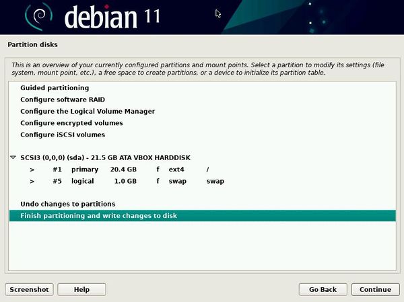Choose Undo changes to partitions
Image resolution: width=404 pixels, height=302 pixels.
pos(67,204)
